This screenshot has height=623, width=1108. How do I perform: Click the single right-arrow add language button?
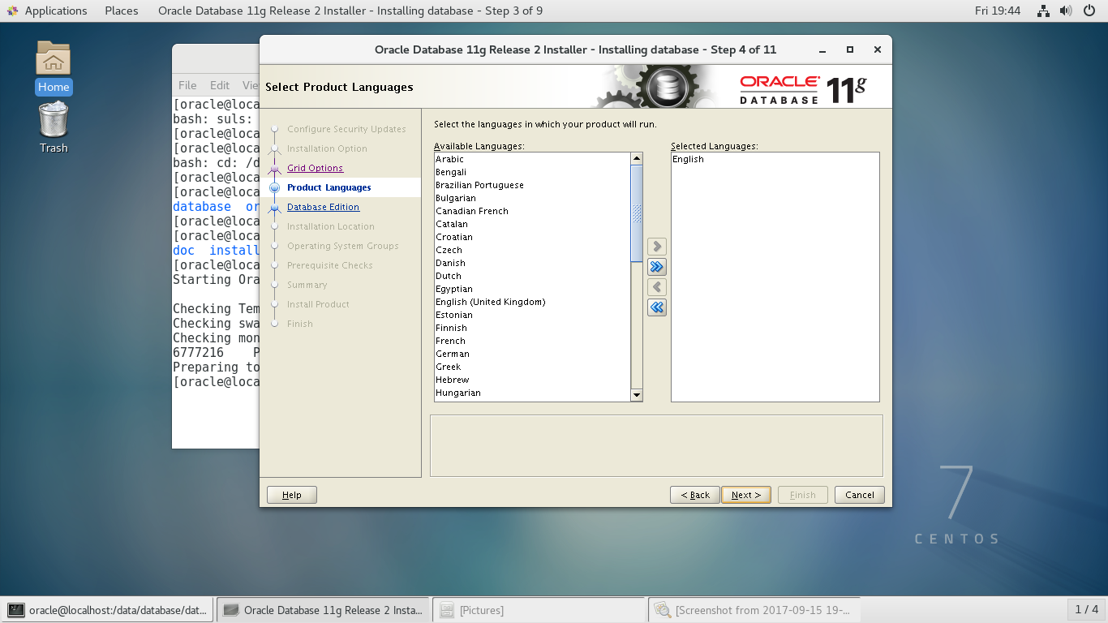click(657, 246)
